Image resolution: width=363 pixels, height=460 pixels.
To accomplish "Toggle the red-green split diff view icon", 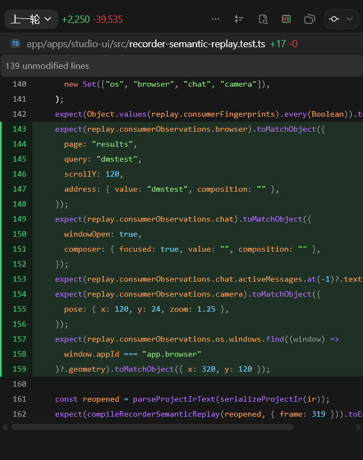I will point(286,19).
